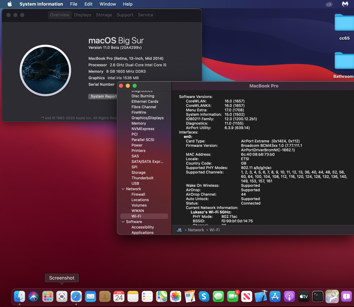Click the computer icon in the path bar

tap(179, 230)
